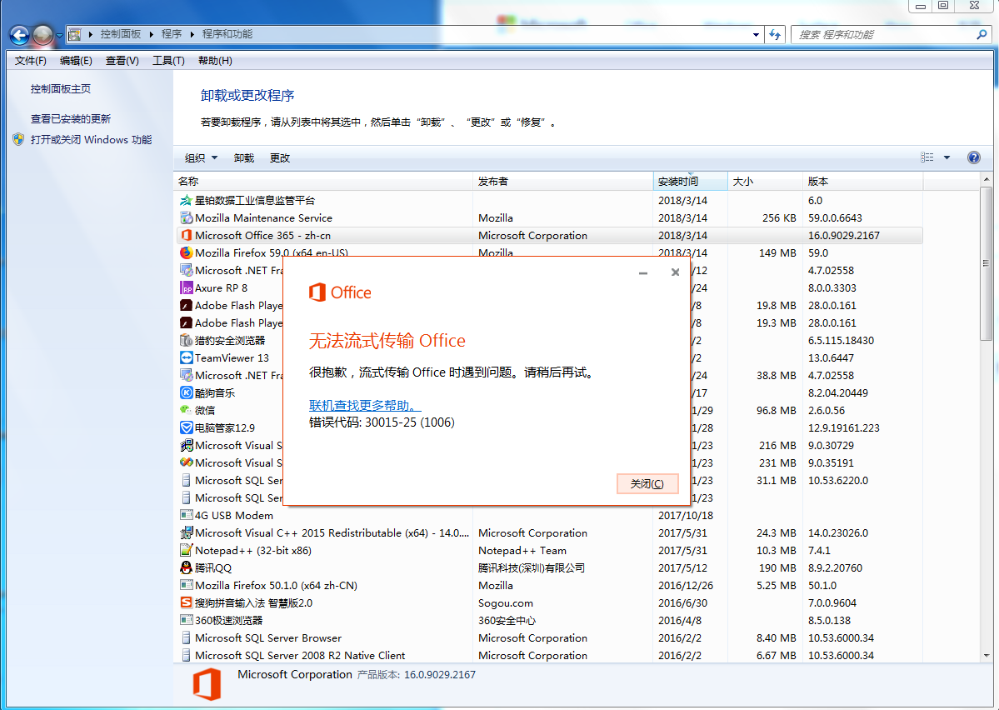Click the Microsoft Office 365 row icon
This screenshot has height=710, width=999.
tap(186, 236)
